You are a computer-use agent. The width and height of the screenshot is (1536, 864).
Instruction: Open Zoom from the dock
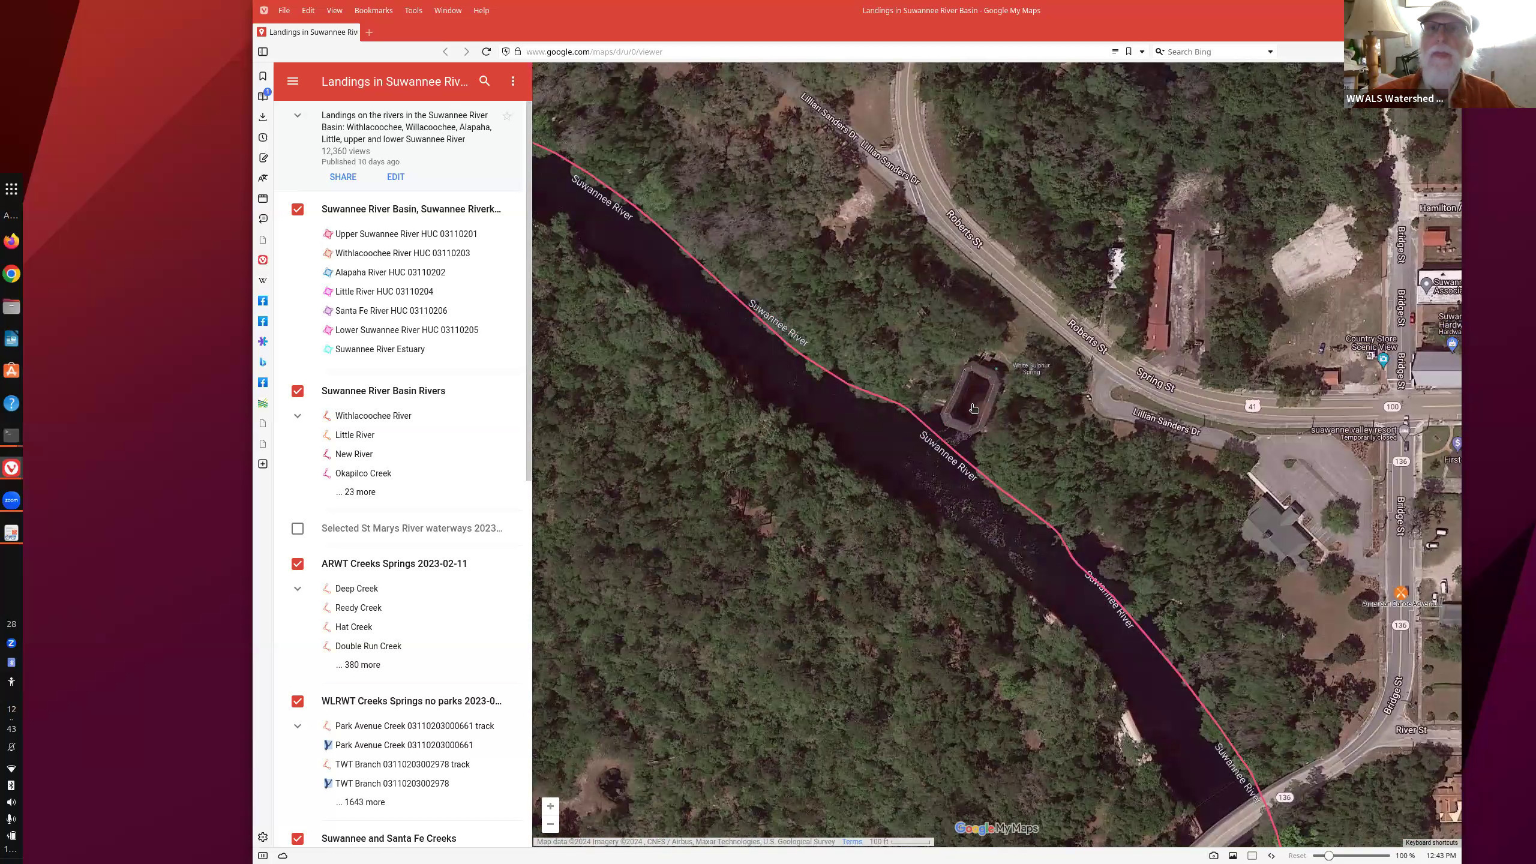pyautogui.click(x=11, y=500)
